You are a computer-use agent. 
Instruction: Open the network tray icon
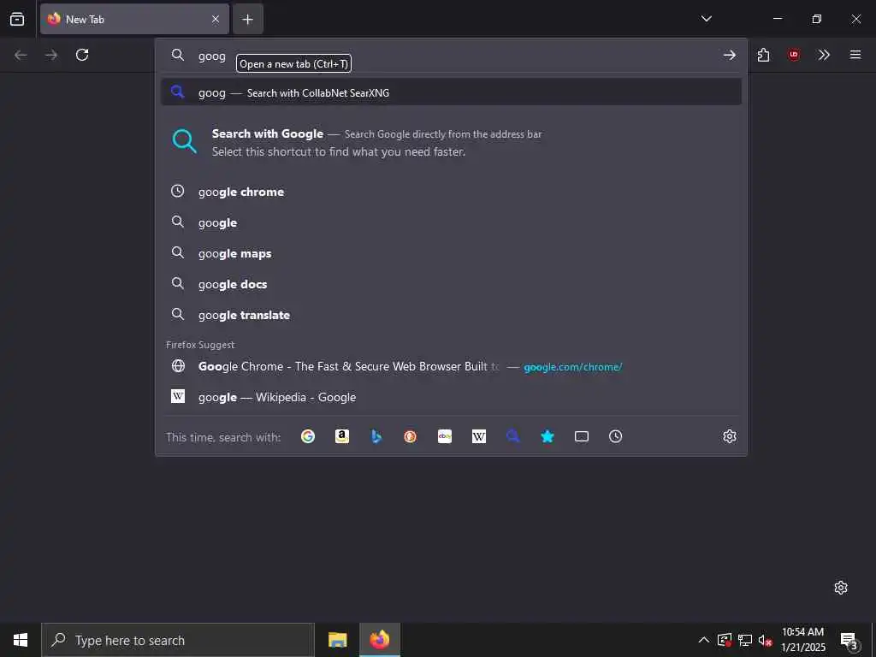coord(745,640)
